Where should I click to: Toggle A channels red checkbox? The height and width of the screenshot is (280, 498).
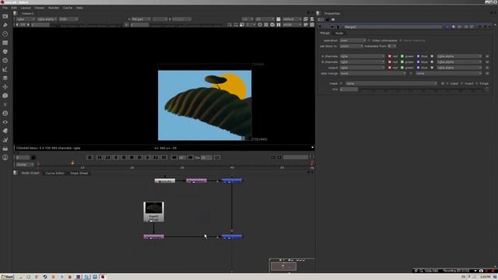[390, 56]
